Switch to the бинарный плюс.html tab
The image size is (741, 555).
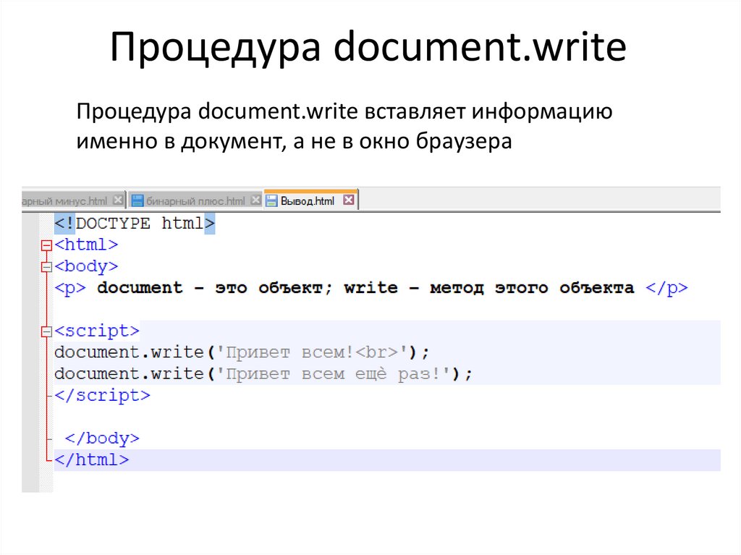195,200
